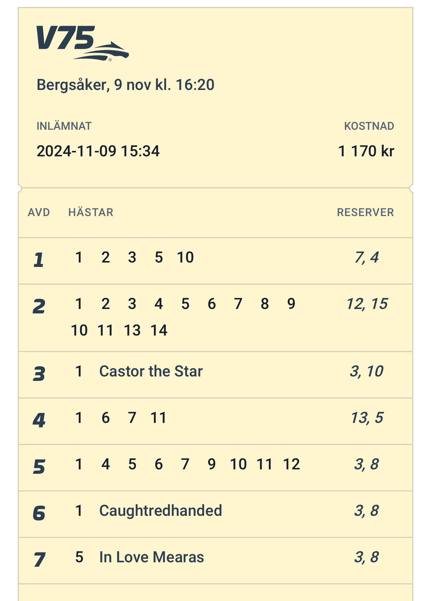The width and height of the screenshot is (431, 601).
Task: Click the V75 horse logo
Action: [82, 43]
